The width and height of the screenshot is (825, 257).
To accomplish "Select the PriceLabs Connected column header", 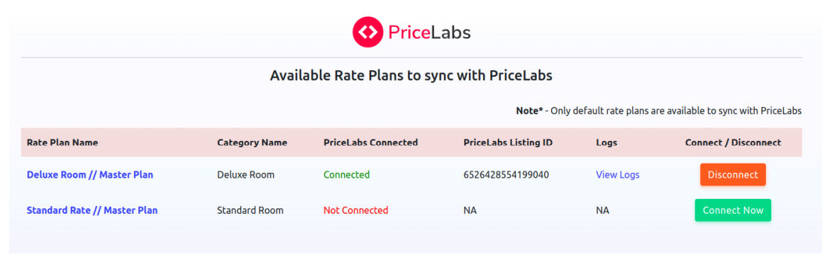I will point(370,142).
